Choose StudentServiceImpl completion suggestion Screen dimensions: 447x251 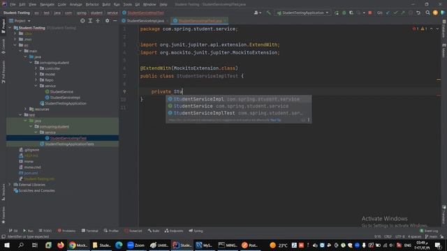239,99
